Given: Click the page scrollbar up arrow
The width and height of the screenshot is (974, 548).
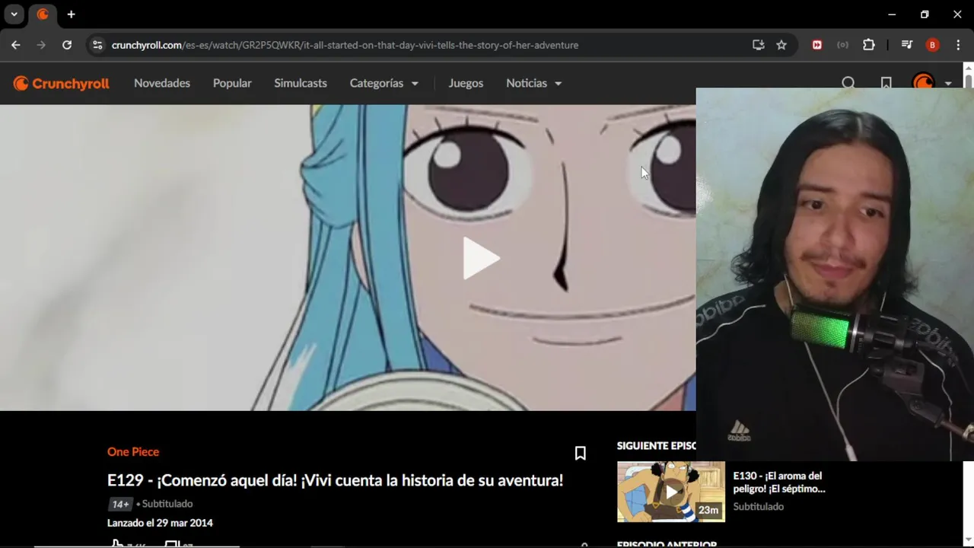Looking at the screenshot, I should (x=968, y=68).
